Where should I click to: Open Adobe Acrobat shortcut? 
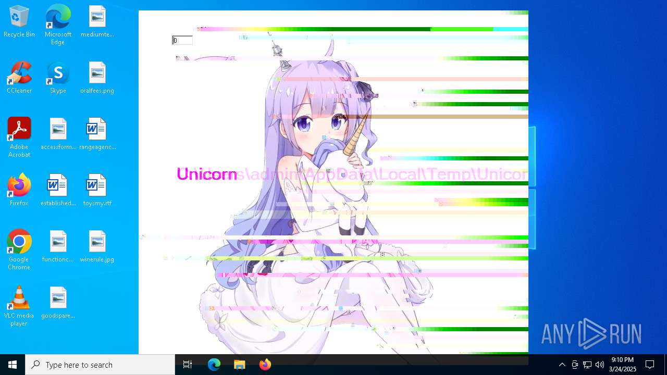[19, 137]
